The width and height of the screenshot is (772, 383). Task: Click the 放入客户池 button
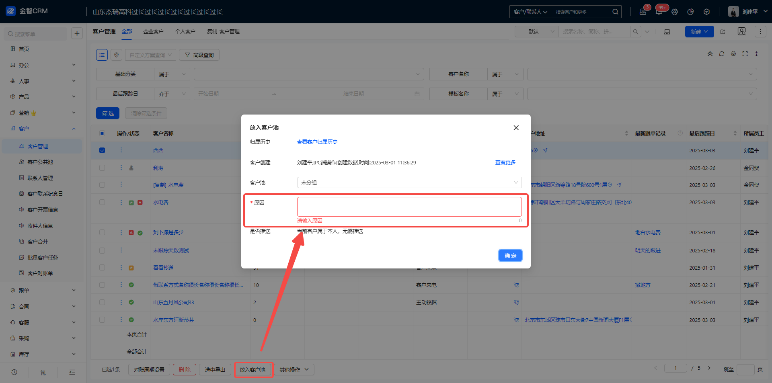(253, 370)
